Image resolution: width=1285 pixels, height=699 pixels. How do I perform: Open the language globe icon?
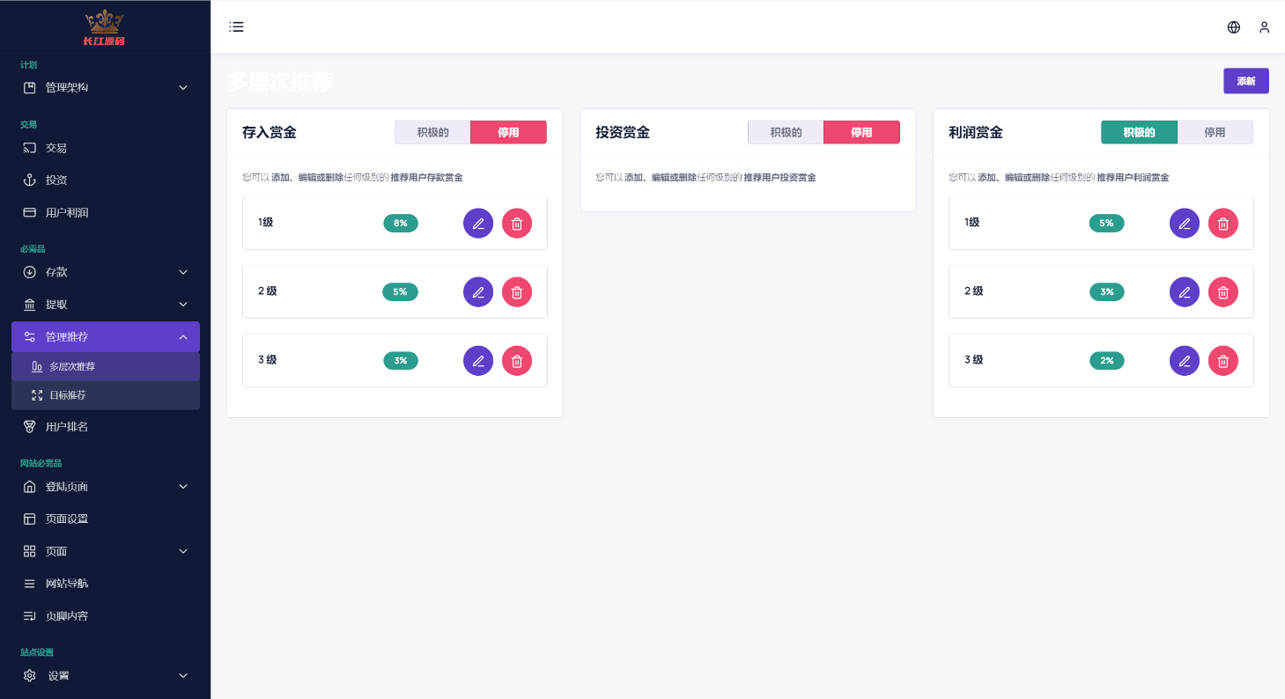(x=1234, y=27)
